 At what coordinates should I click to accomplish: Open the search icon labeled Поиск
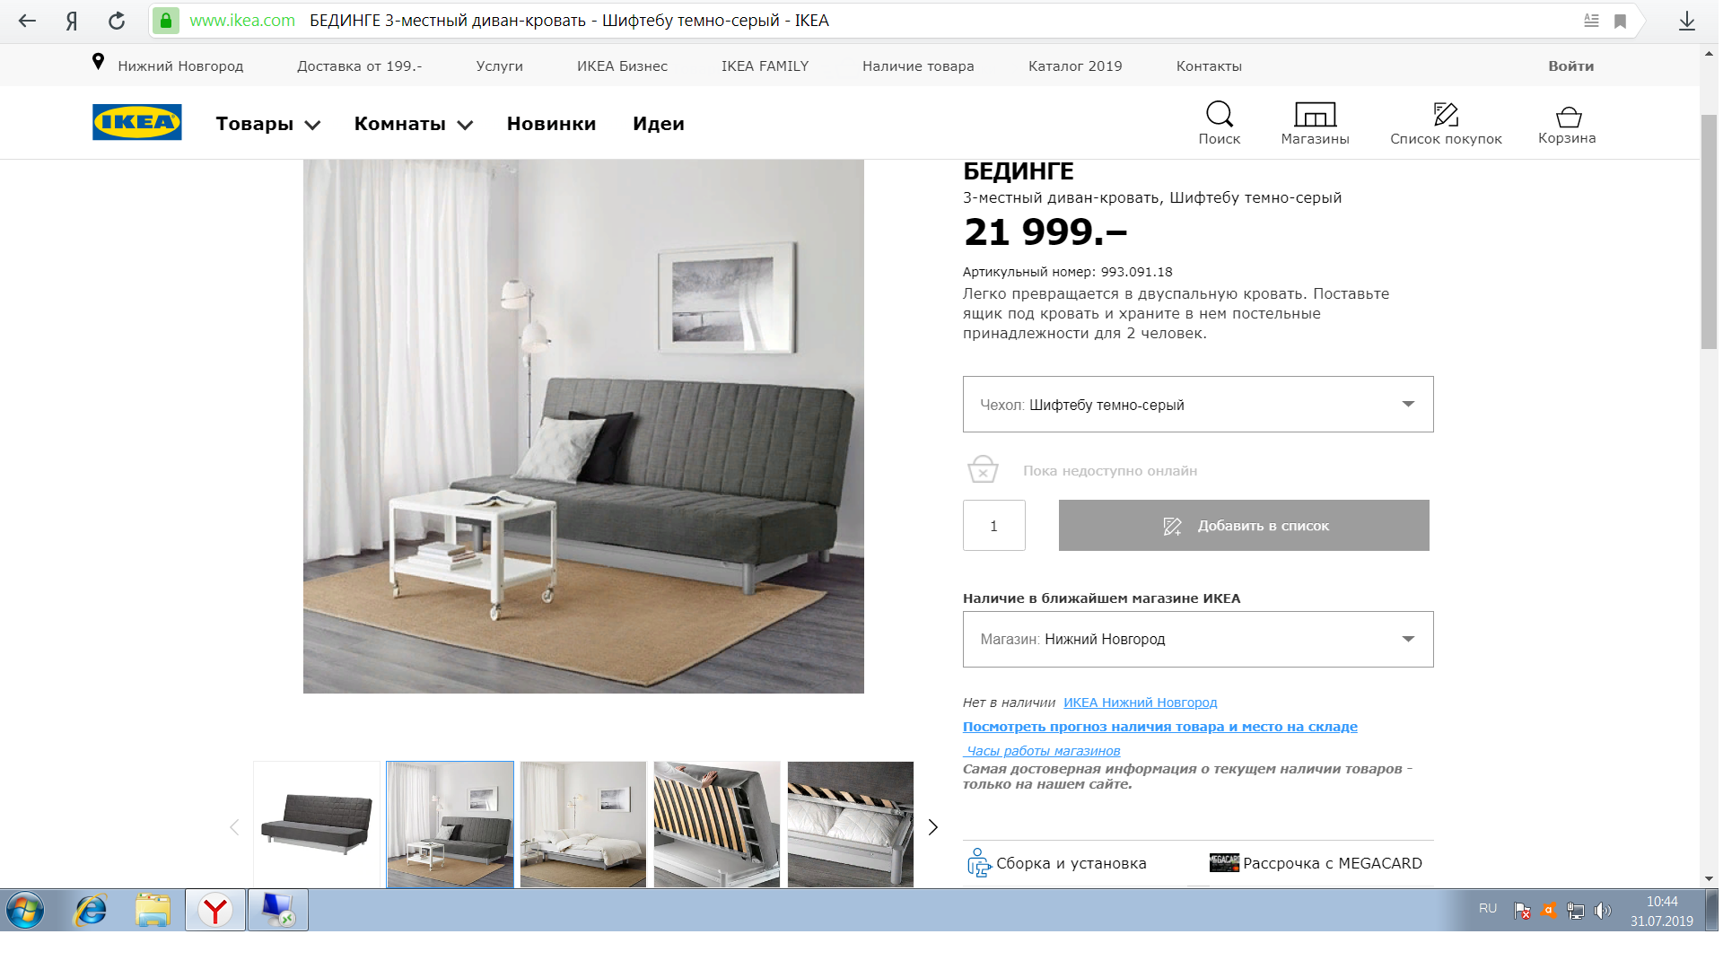coord(1219,114)
